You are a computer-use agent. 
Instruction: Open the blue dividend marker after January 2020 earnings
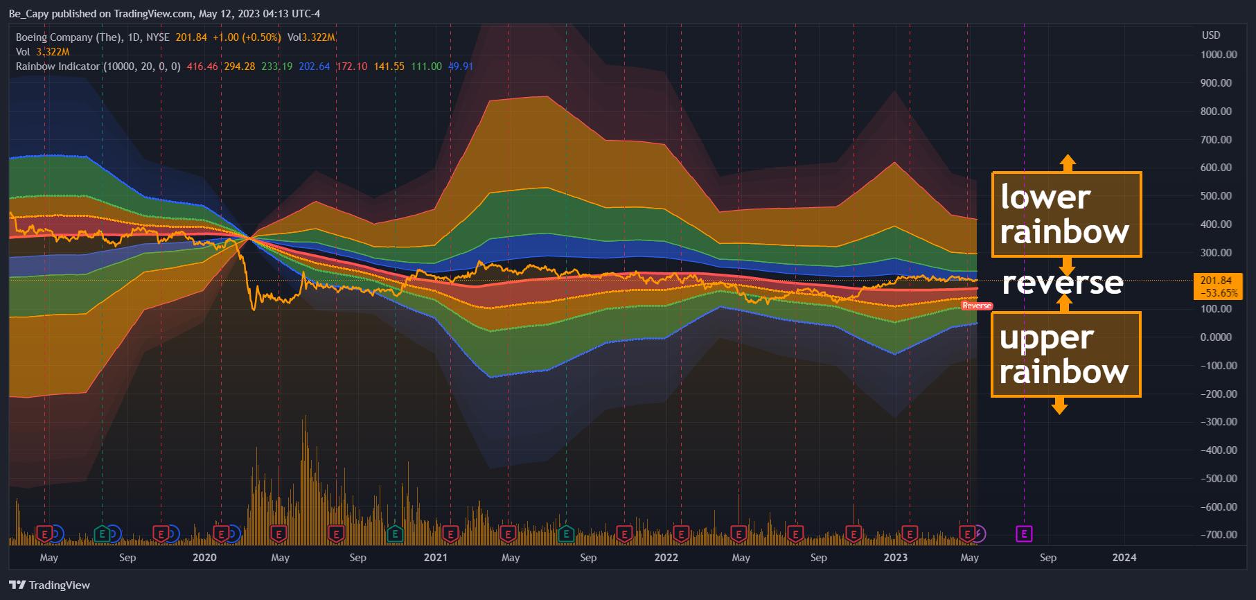pos(234,534)
